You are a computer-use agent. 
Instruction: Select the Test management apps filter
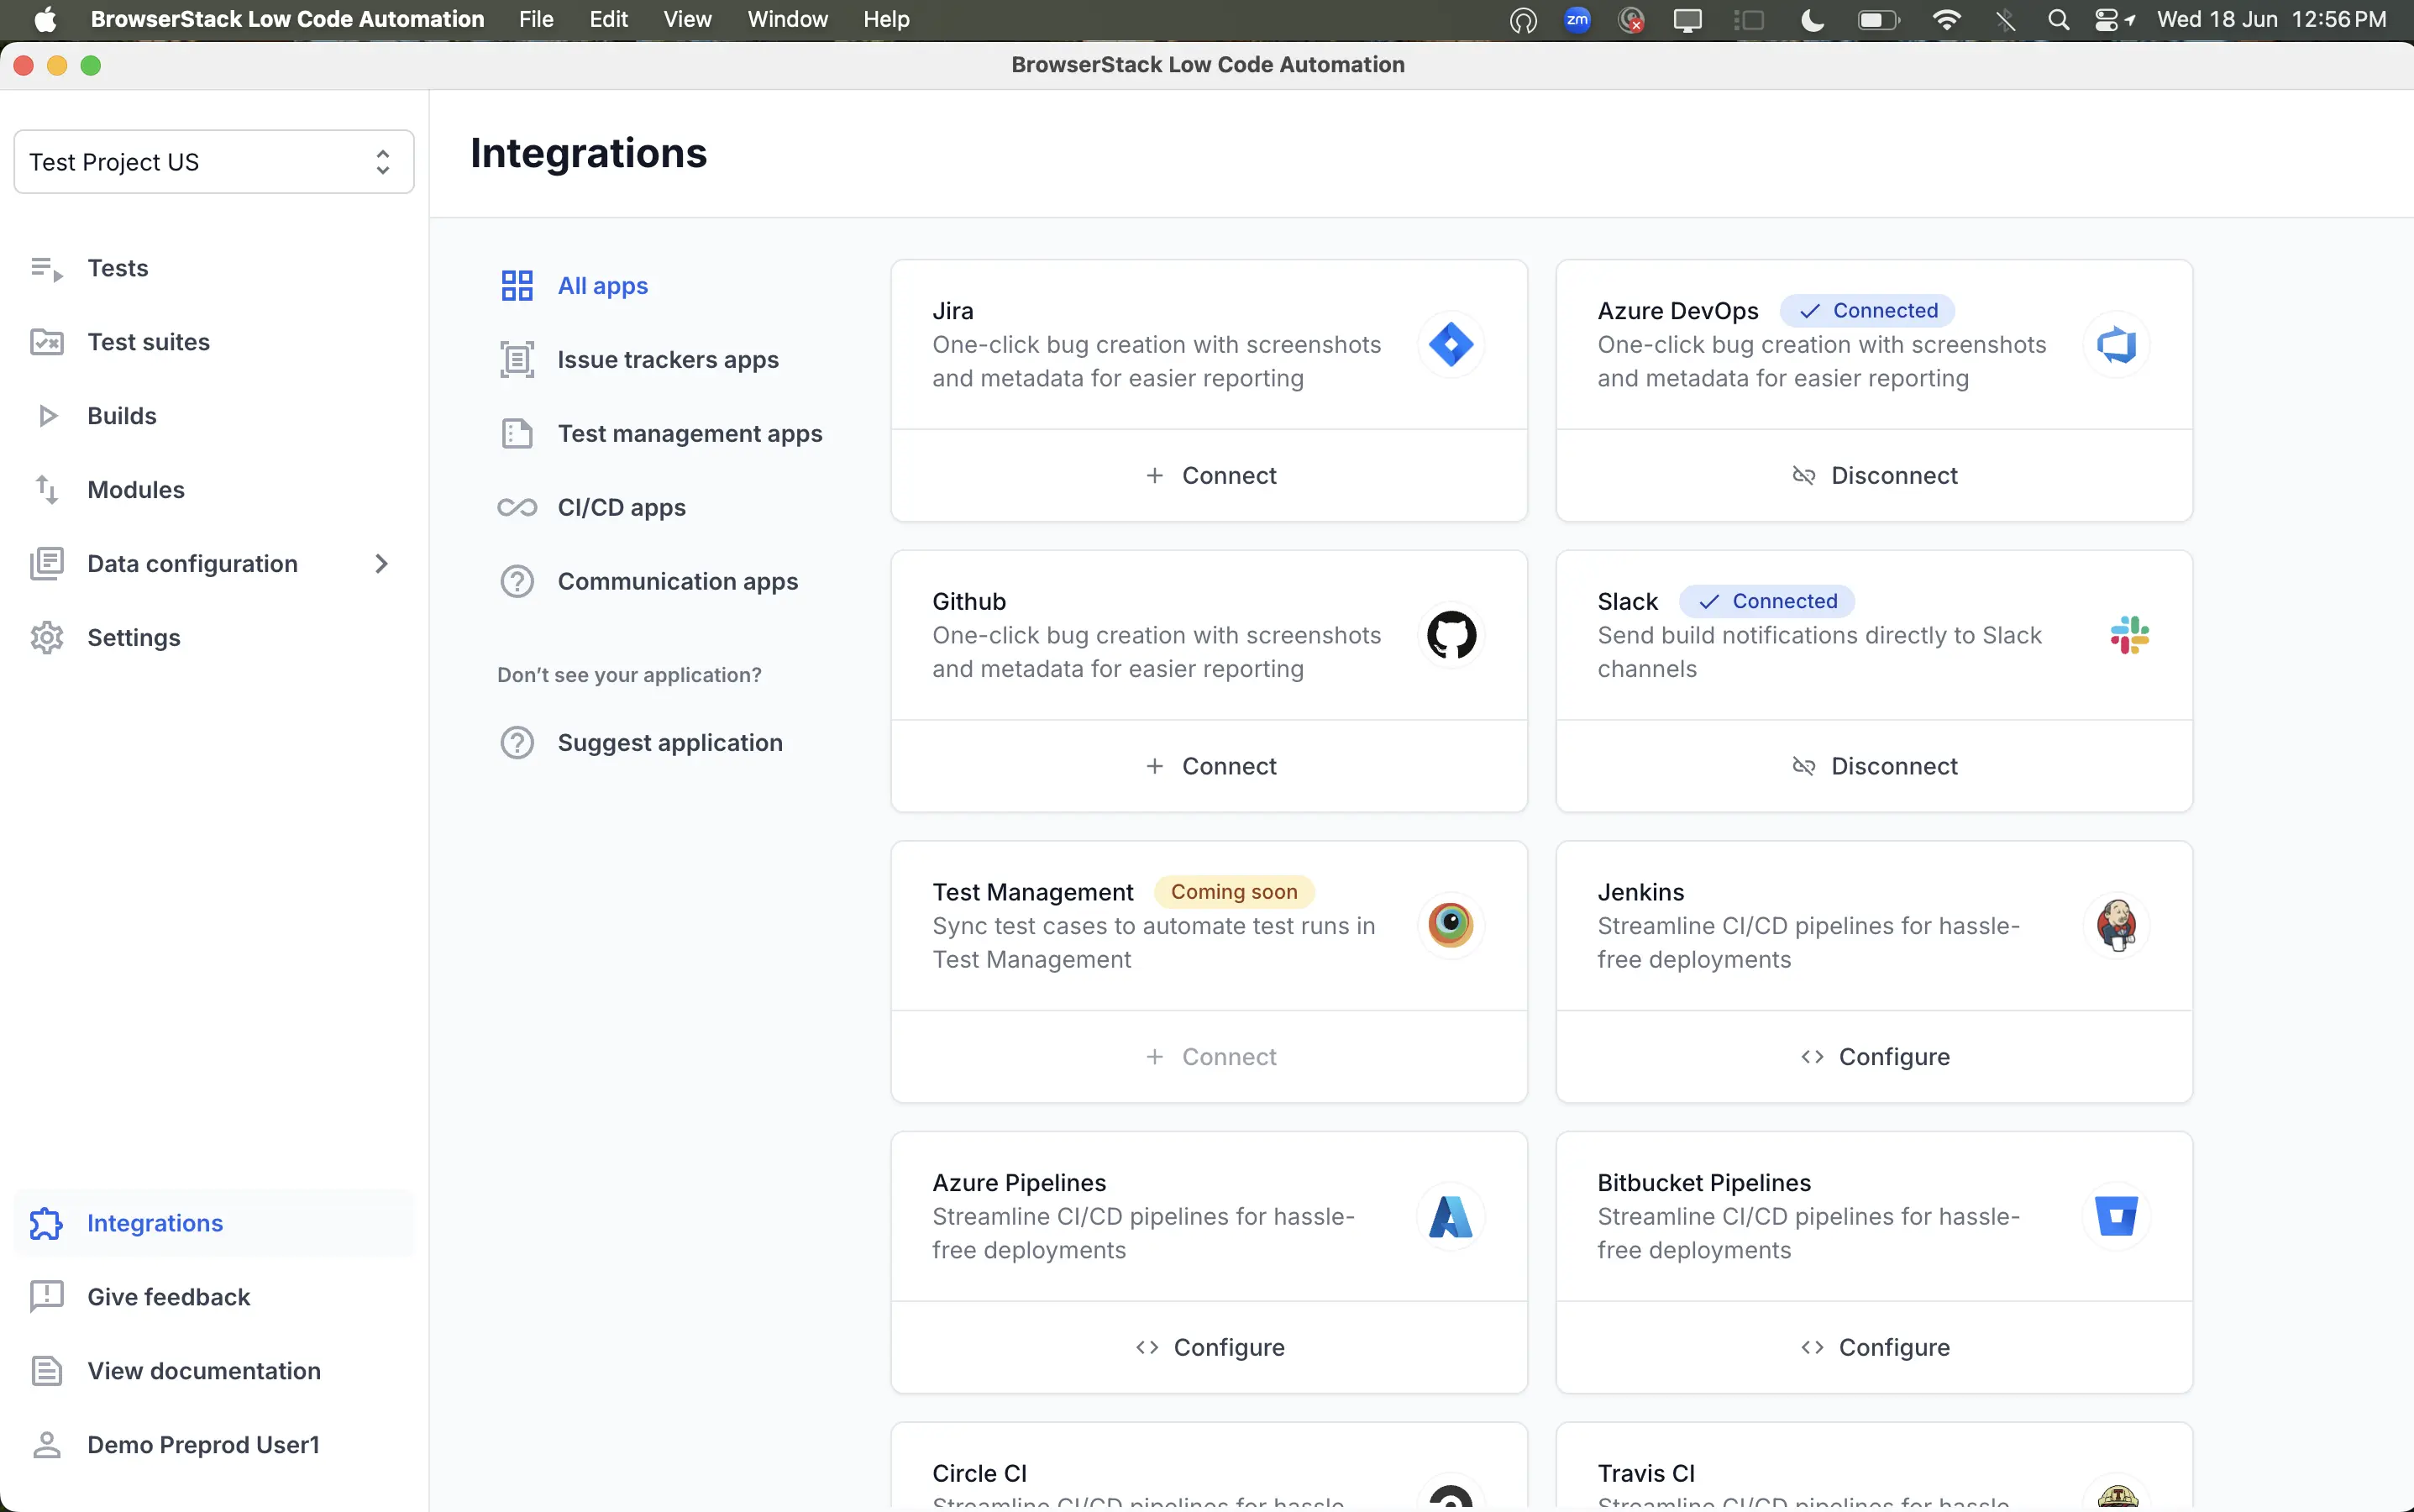pyautogui.click(x=689, y=434)
